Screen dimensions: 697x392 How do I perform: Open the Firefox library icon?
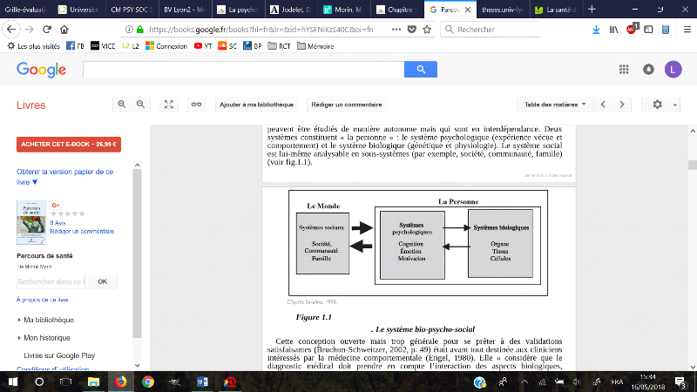[613, 30]
